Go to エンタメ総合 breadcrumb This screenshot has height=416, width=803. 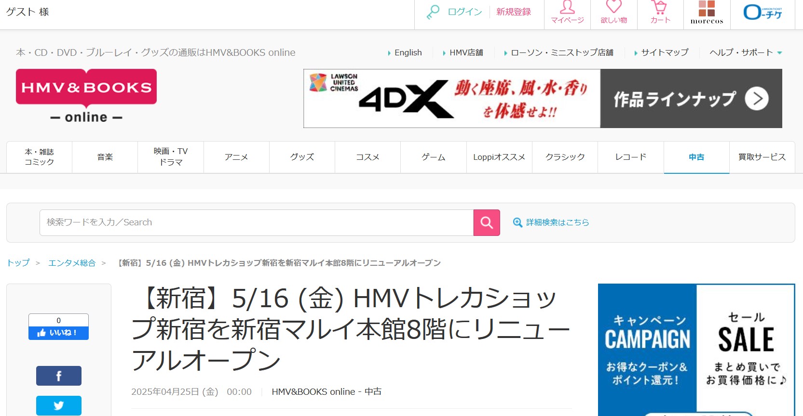[x=72, y=263]
